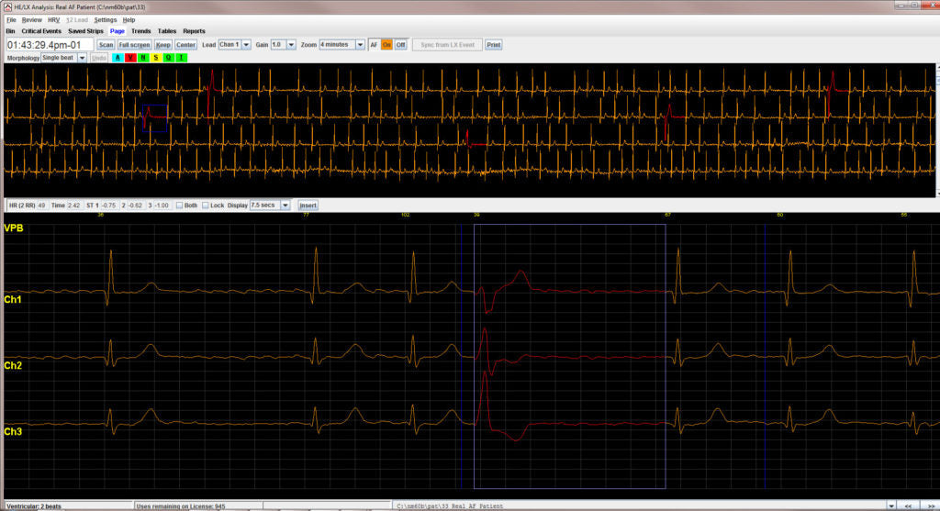Click the blue-boxed red beat in overview strip
This screenshot has width=940, height=511.
pyautogui.click(x=153, y=117)
